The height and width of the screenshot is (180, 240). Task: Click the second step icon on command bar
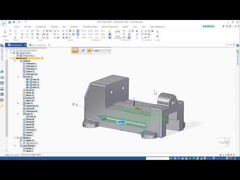[x=83, y=50]
